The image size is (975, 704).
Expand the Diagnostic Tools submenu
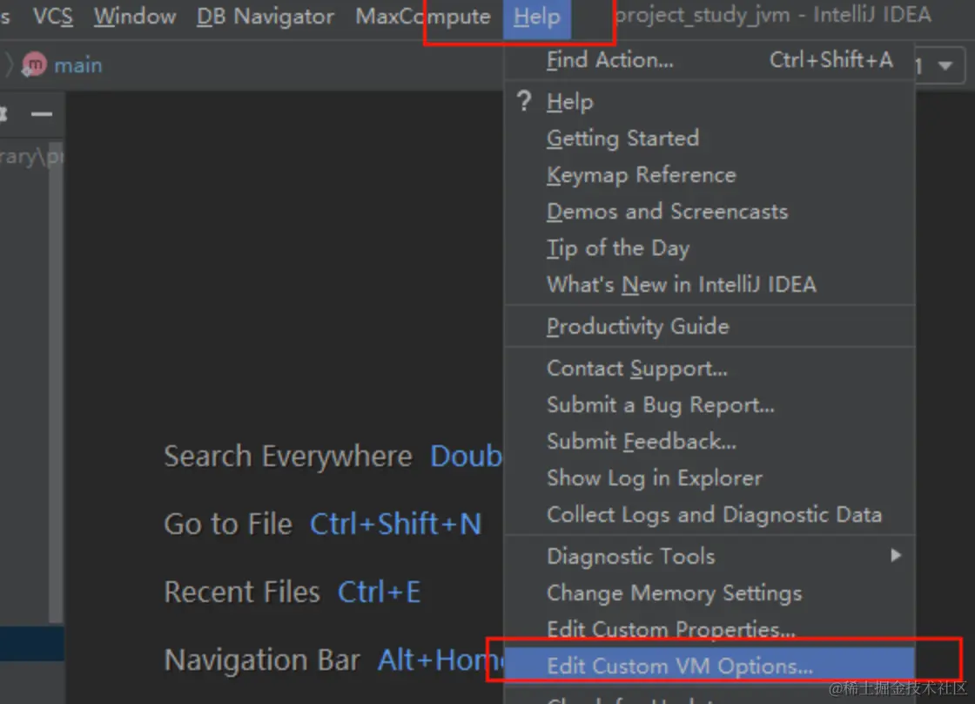point(709,556)
